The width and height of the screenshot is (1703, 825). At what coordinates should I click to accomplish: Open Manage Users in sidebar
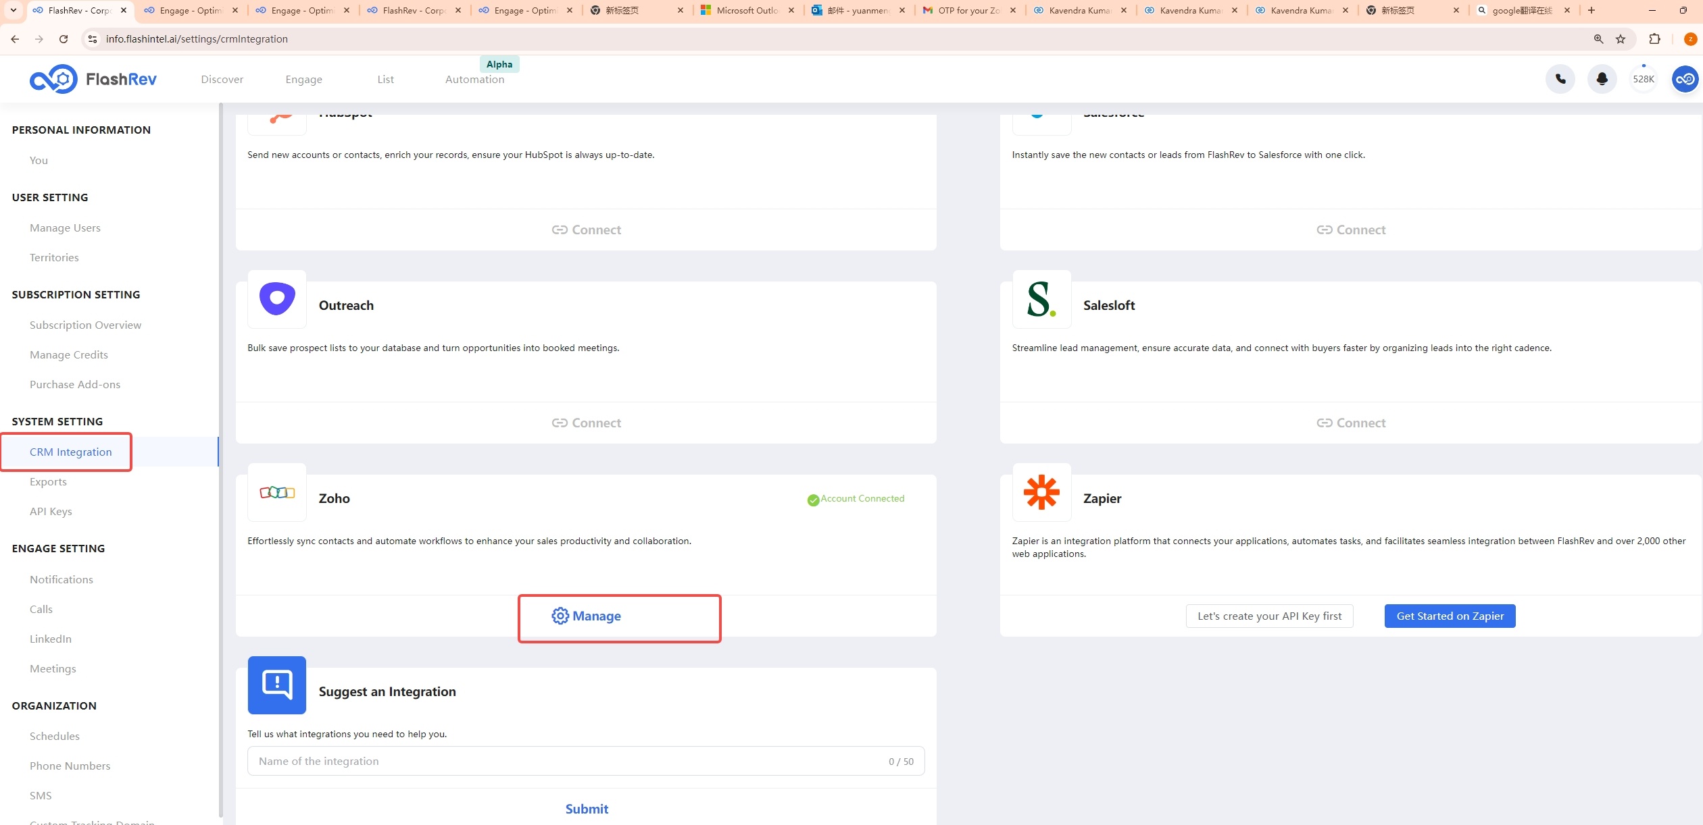click(65, 228)
